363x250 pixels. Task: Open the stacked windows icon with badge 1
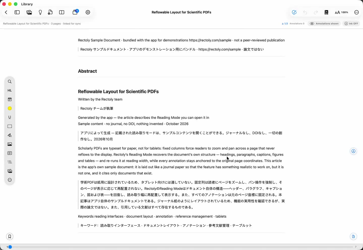coord(75,12)
